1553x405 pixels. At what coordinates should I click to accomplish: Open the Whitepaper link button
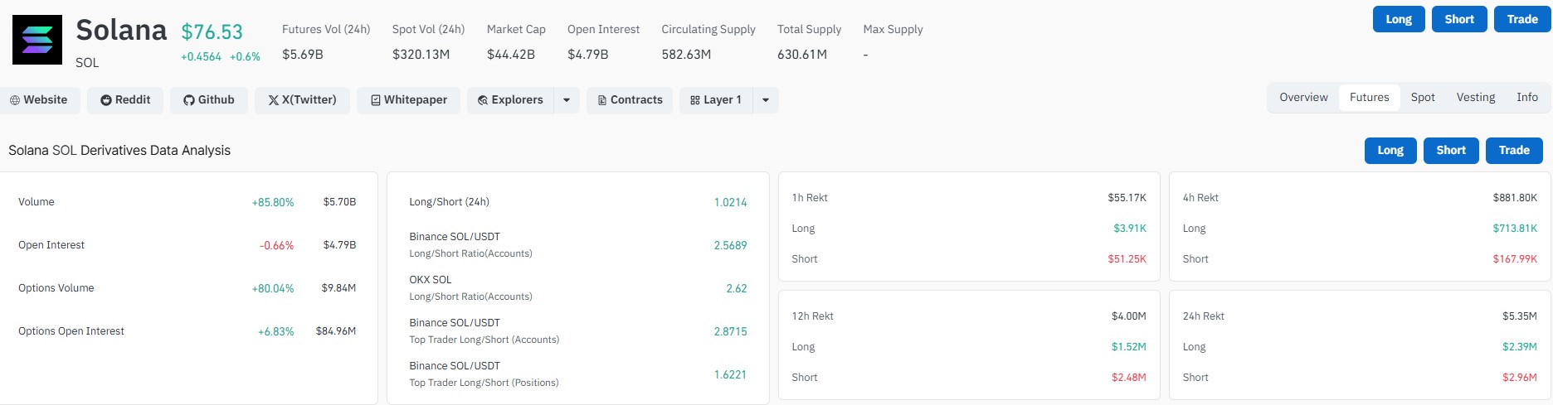(x=408, y=100)
